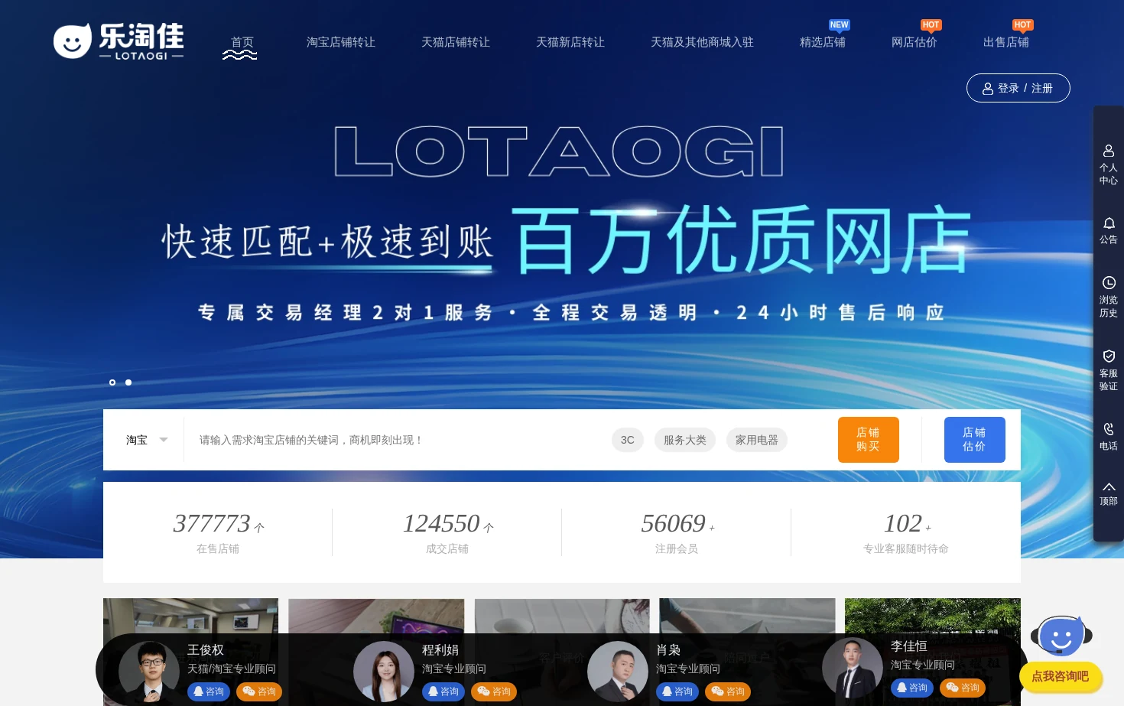Open 个人中心 in right sidebar
This screenshot has width=1124, height=706.
(1108, 164)
